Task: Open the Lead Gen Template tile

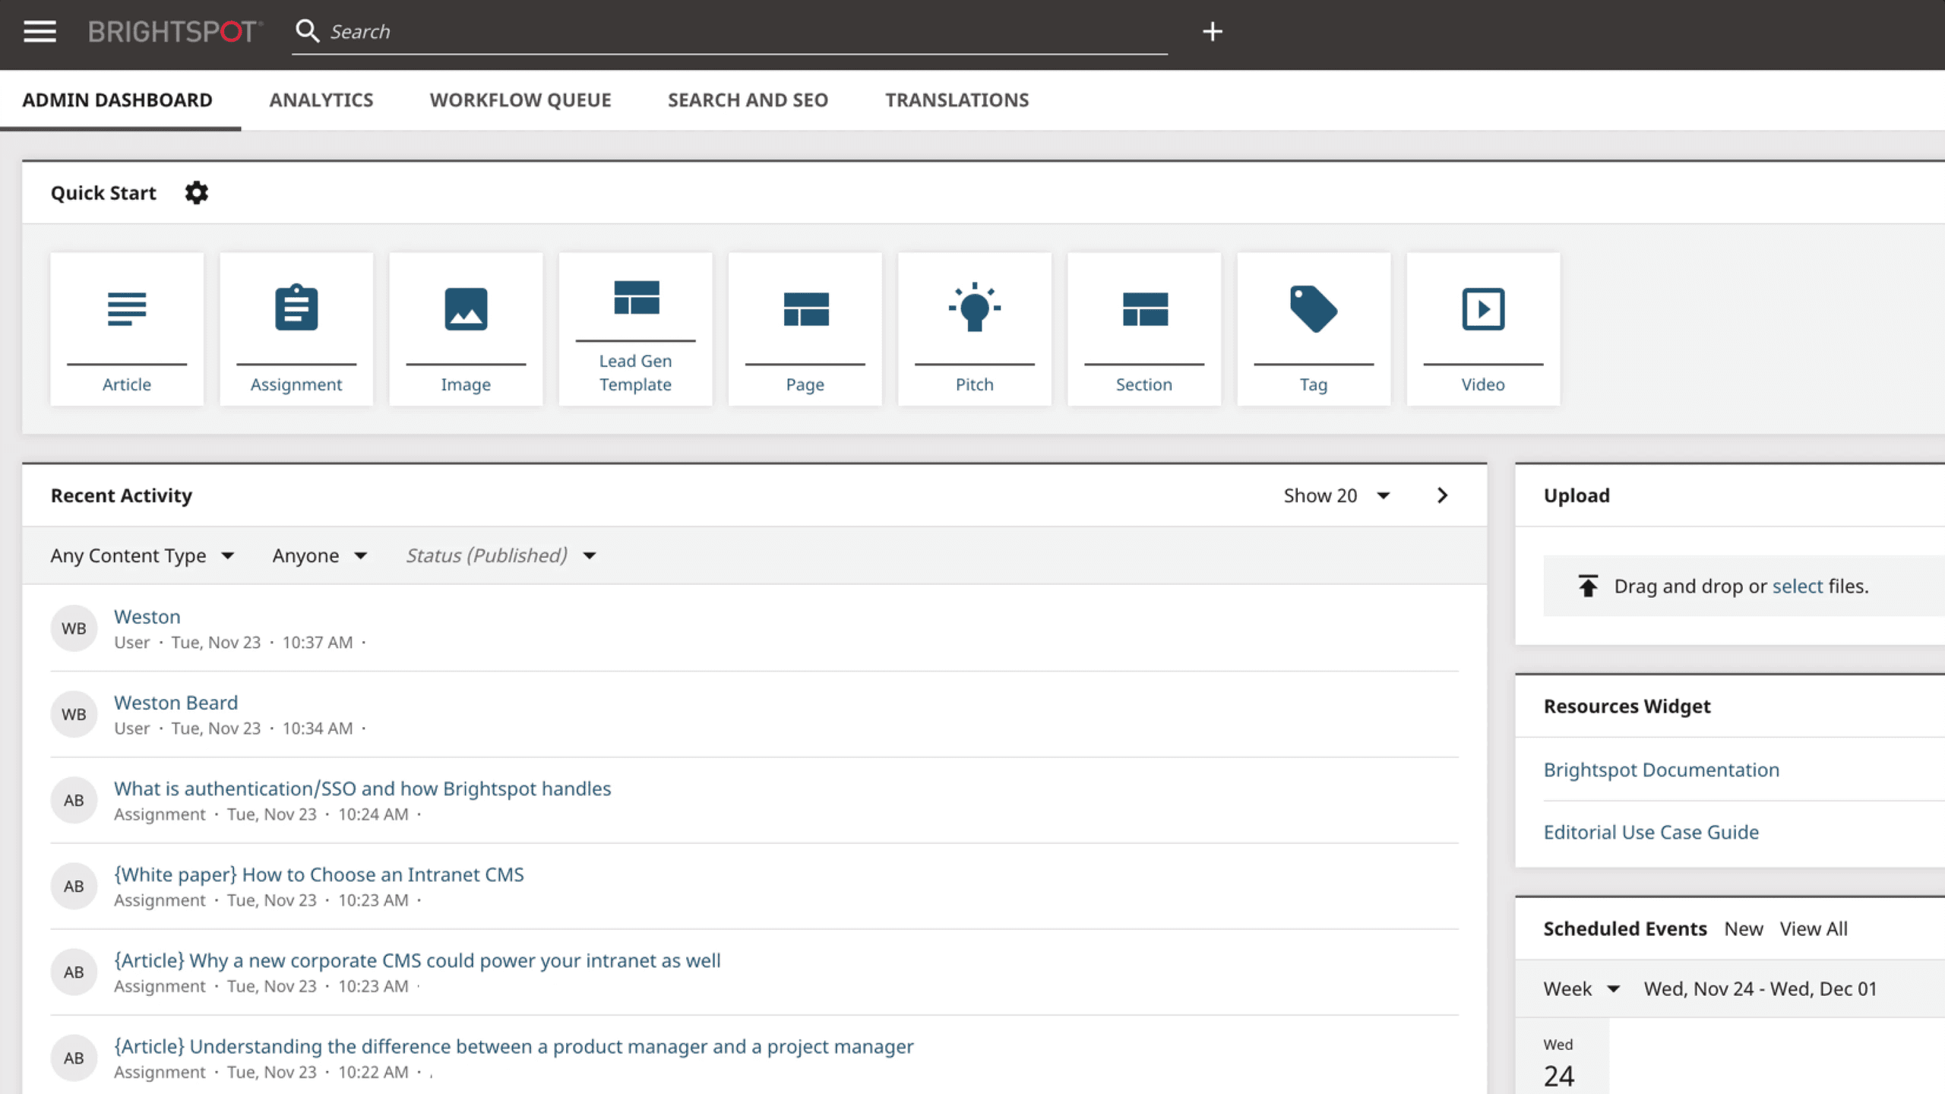Action: click(x=635, y=329)
